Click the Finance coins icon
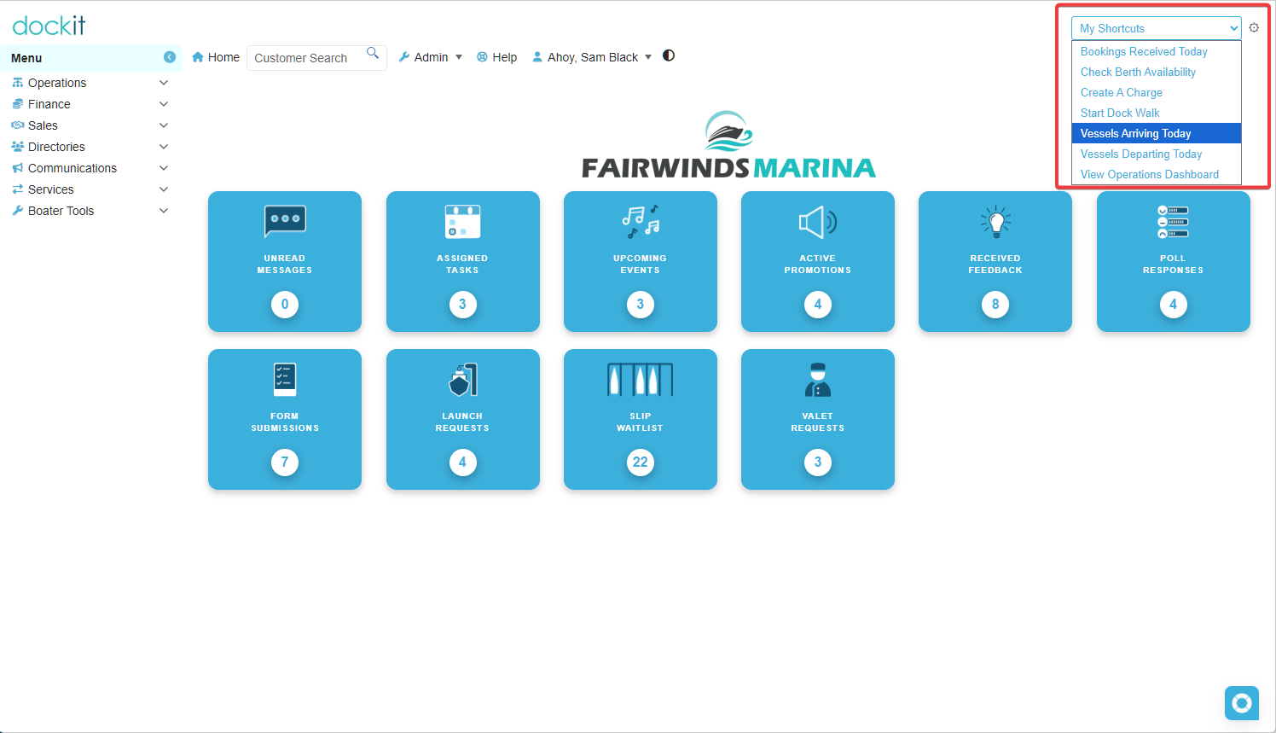This screenshot has width=1276, height=733. pos(18,104)
